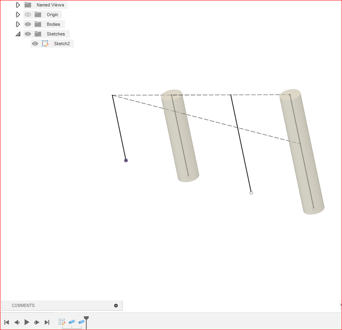Screen dimensions: 342x330
Task: Expand the Named Views tree node
Action: 18,4
